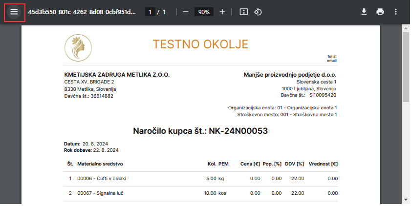Select the 90% zoom level field

pos(204,12)
